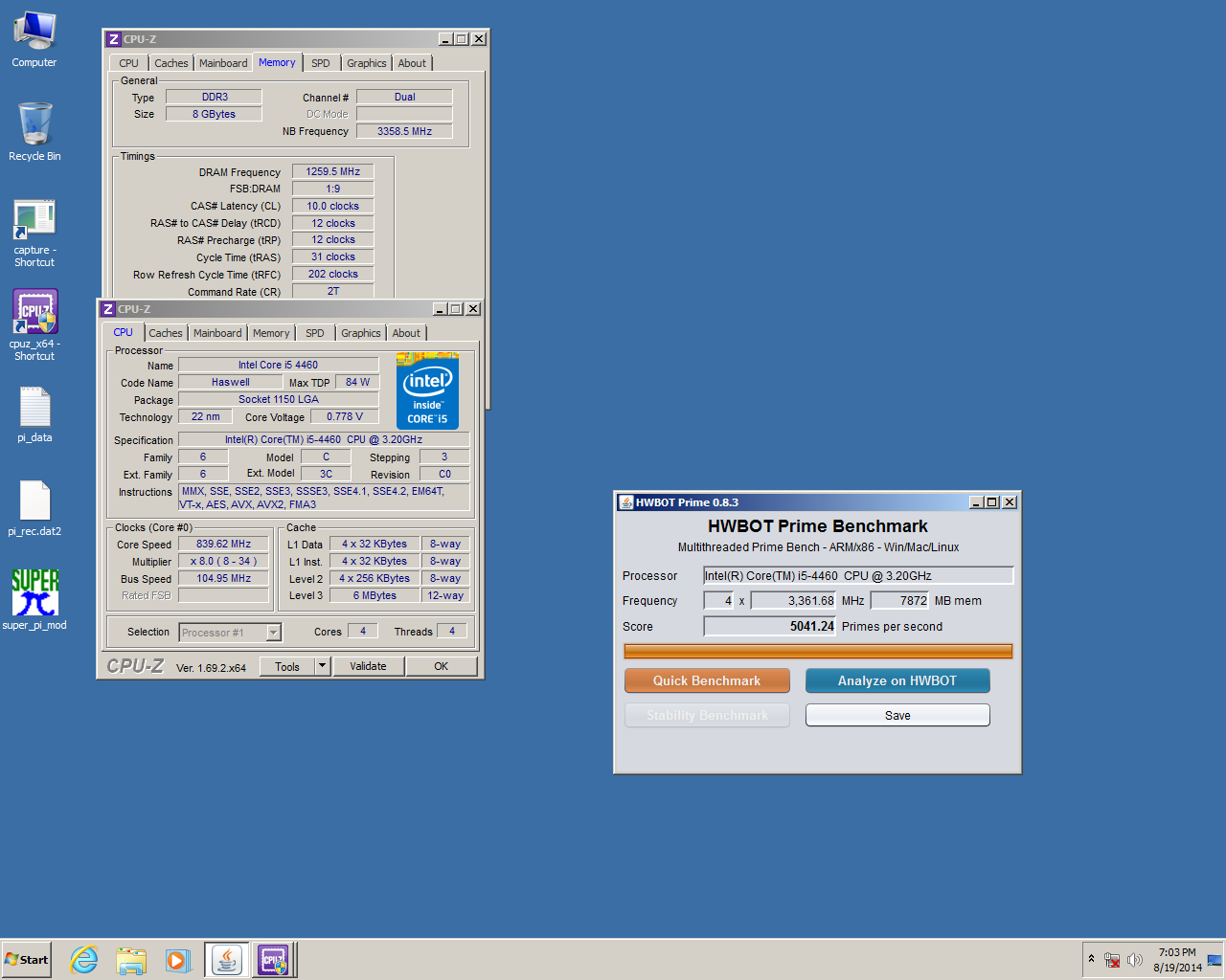
Task: Click the Show desktop tray icon
Action: pos(1215,960)
